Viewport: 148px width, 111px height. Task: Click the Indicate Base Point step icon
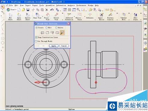coord(47,33)
